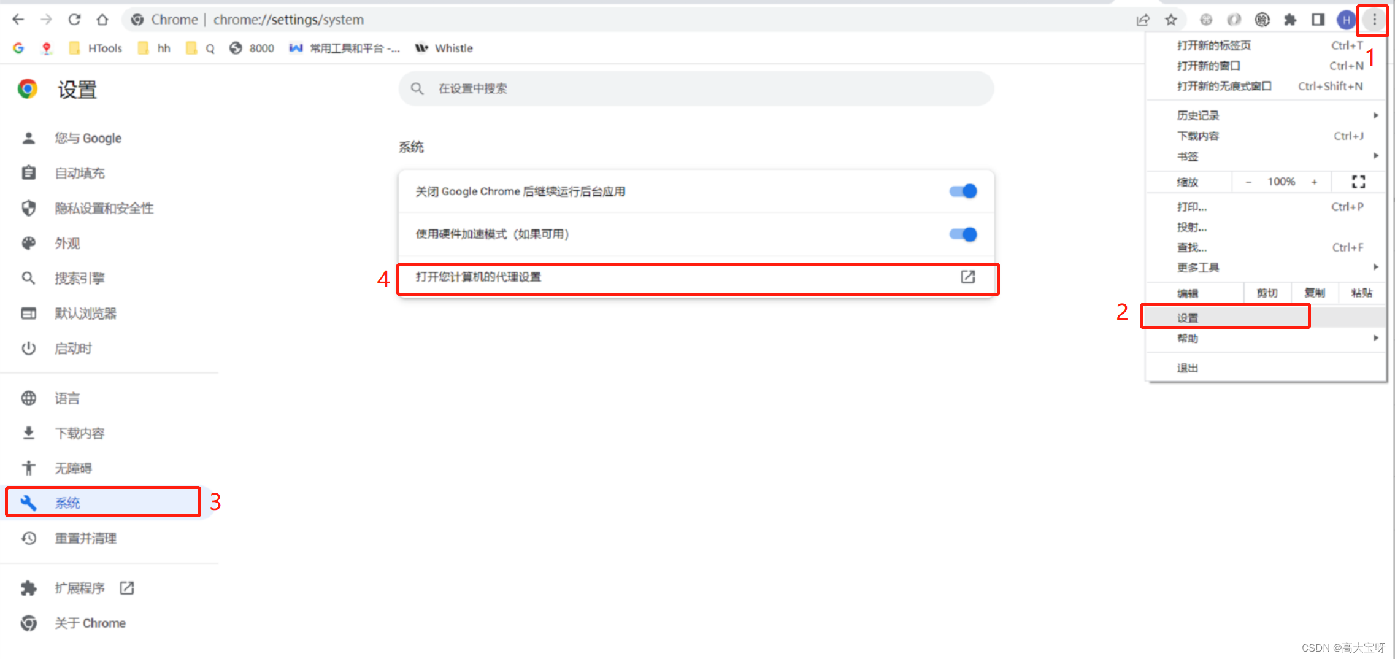Share this page icon in address bar

pos(1143,20)
